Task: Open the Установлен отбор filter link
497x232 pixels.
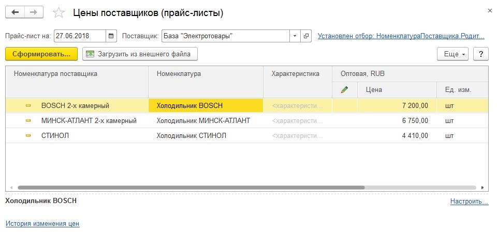Action: (x=401, y=36)
